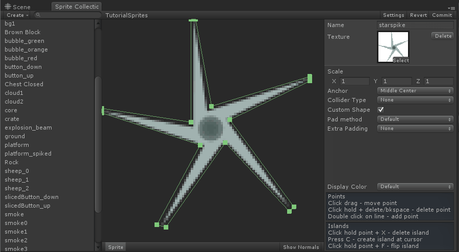The width and height of the screenshot is (459, 252).
Task: Toggle the Custom Shape checkbox
Action: coord(380,110)
